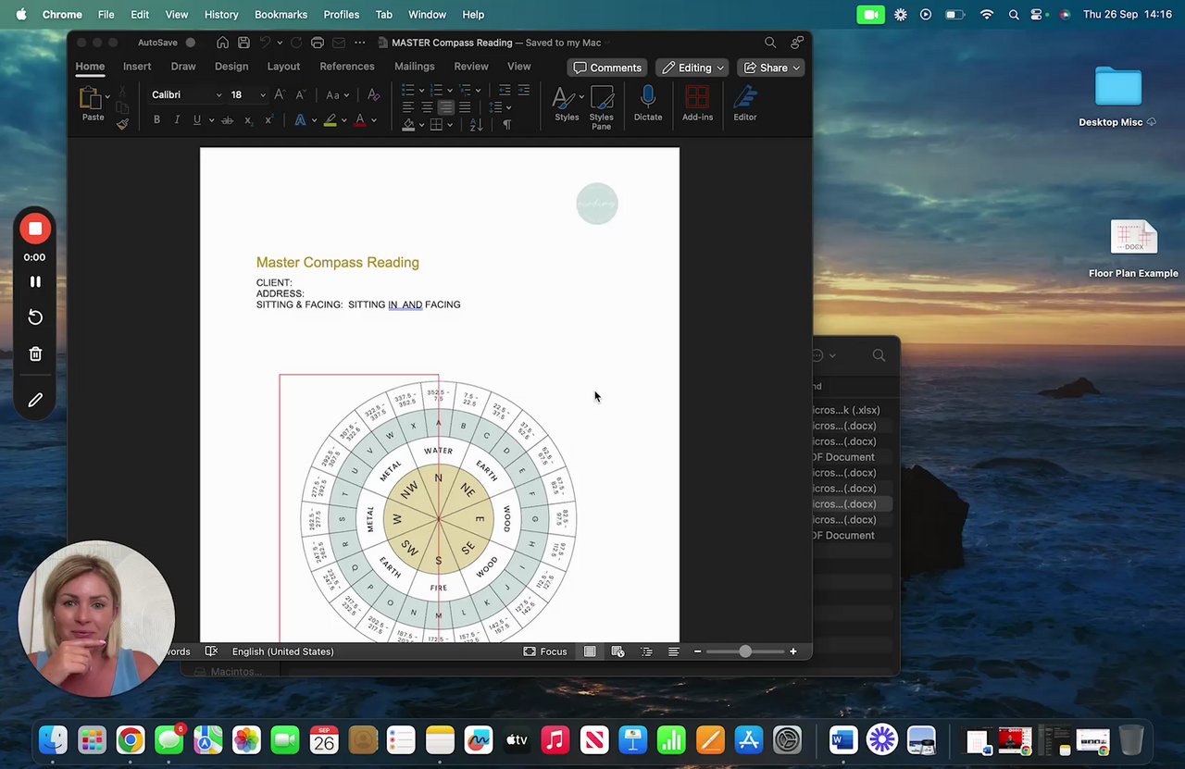Open the Editing mode dropdown
Image resolution: width=1185 pixels, height=769 pixels.
coord(692,68)
